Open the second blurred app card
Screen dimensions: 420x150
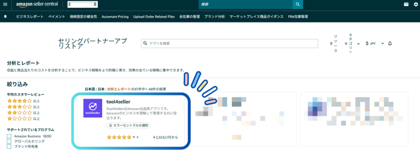pyautogui.click(x=242, y=119)
